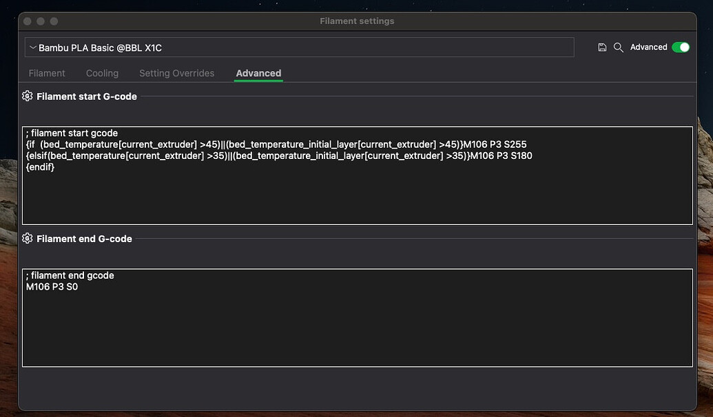Expand the Bambu PLA Basic preset dropdown

(x=299, y=47)
